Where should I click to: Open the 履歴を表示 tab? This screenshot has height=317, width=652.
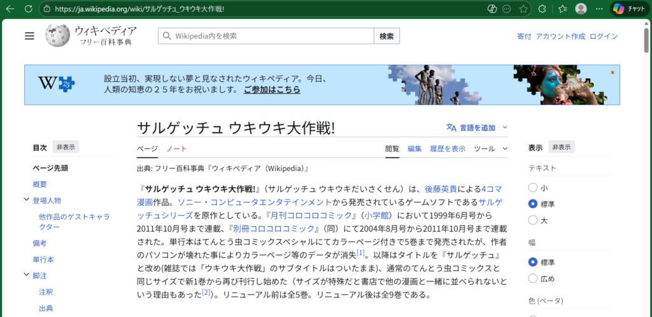click(x=447, y=149)
